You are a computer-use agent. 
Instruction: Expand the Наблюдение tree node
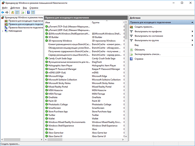click(x=2, y=31)
